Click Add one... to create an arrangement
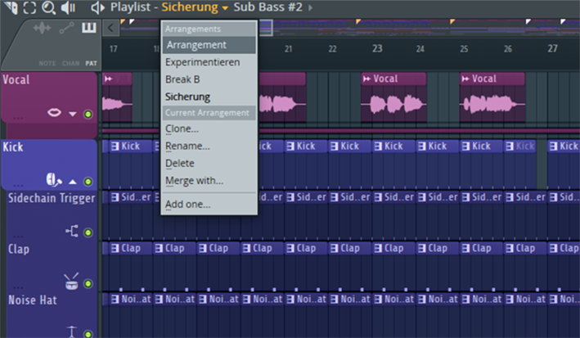This screenshot has height=338, width=580. (187, 204)
